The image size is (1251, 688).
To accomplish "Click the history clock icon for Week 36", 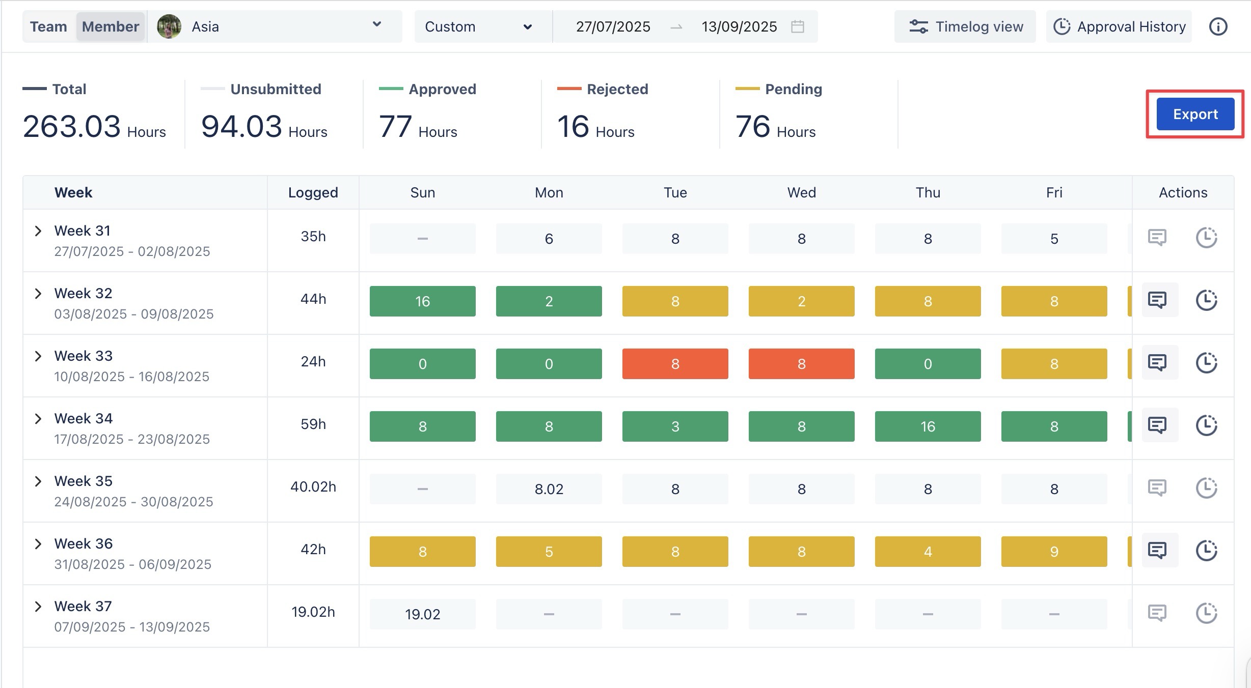I will pos(1206,551).
